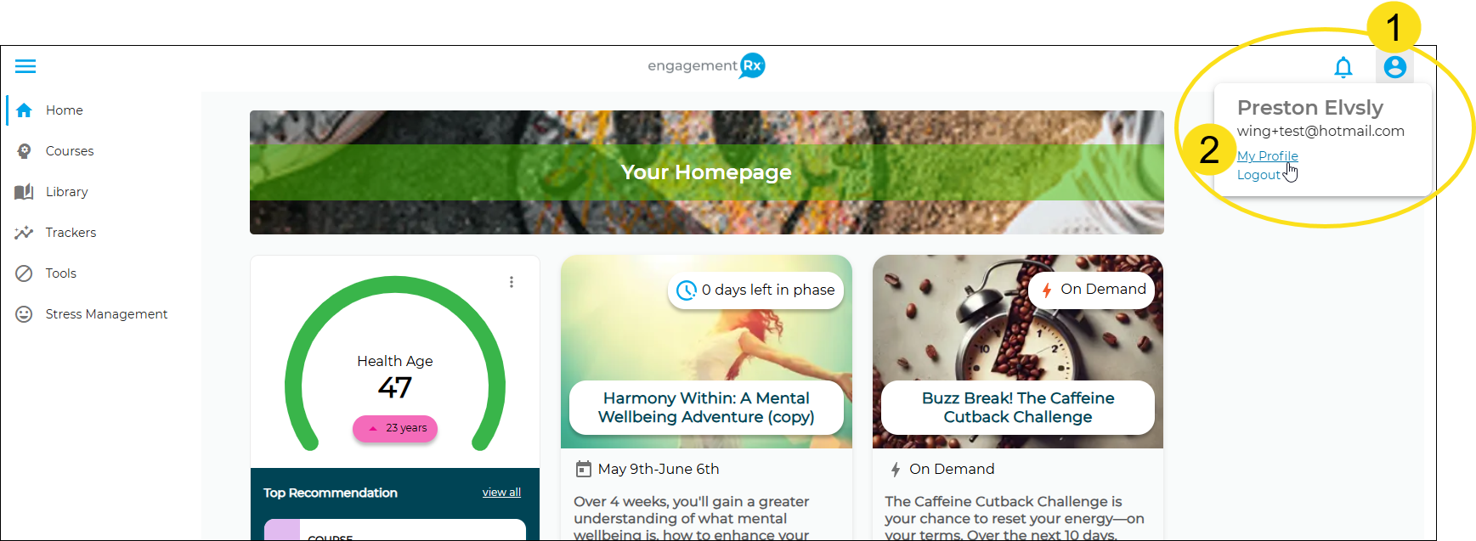Click the Trackers chart icon

click(24, 233)
